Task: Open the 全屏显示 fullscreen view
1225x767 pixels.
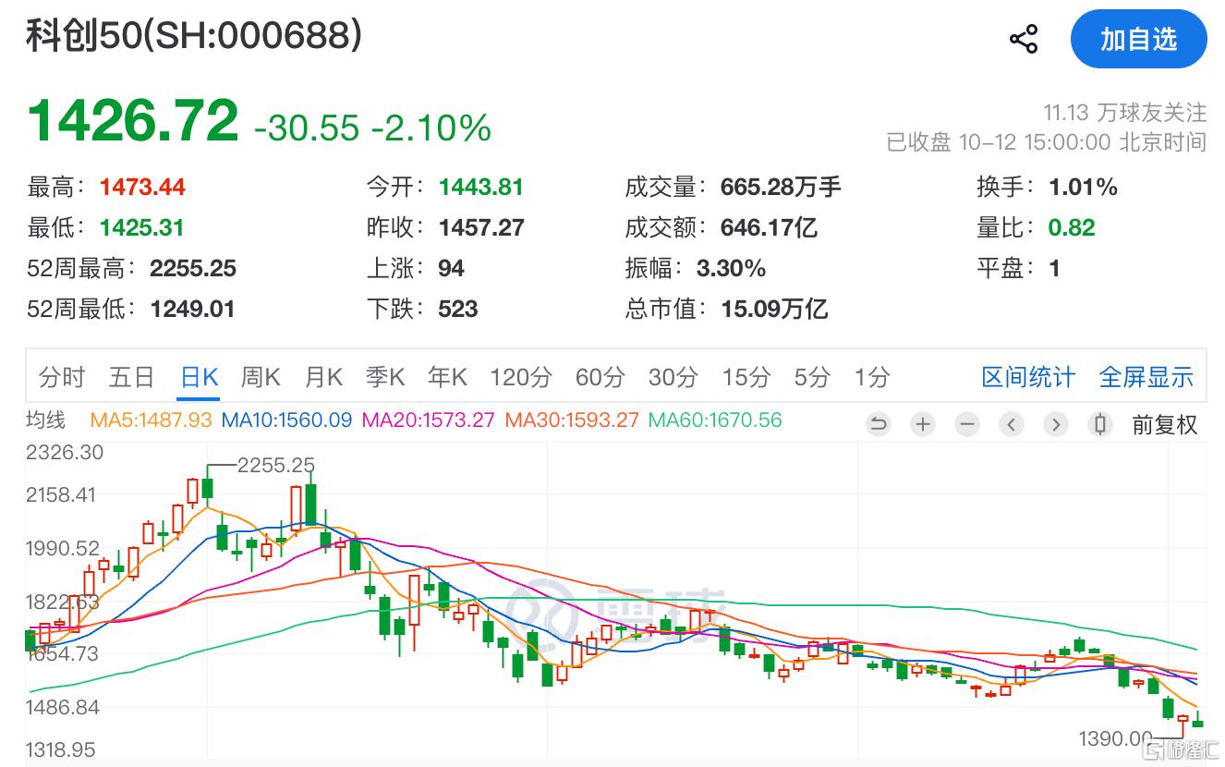Action: (1146, 377)
